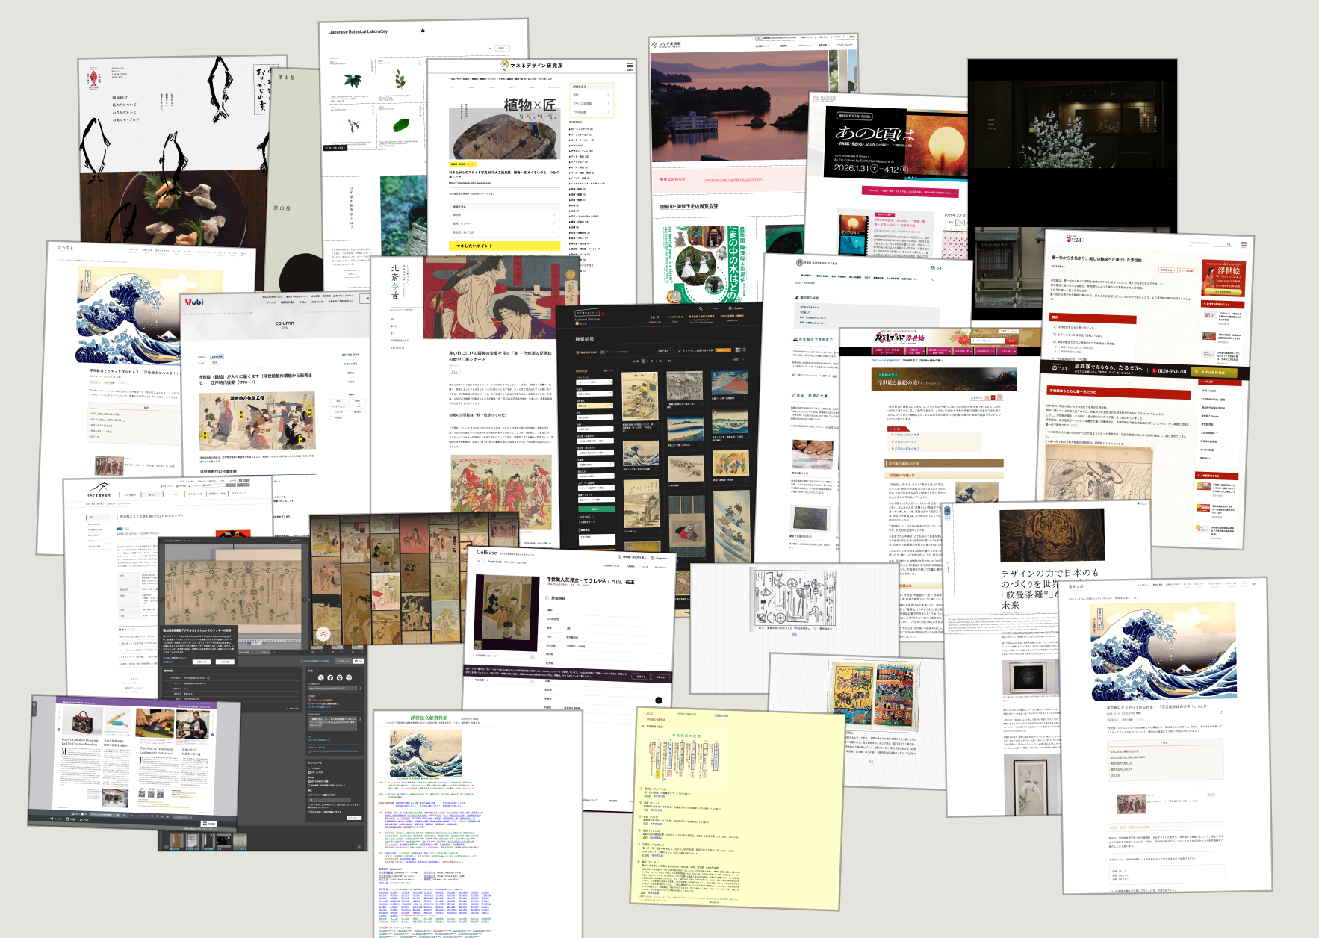Click the download button in NDL download panel

tap(354, 818)
